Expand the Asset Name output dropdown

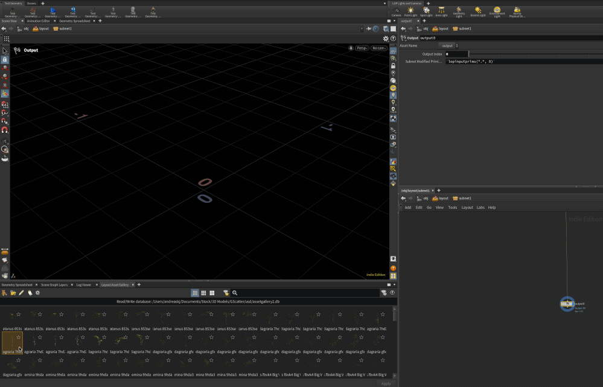pos(448,46)
